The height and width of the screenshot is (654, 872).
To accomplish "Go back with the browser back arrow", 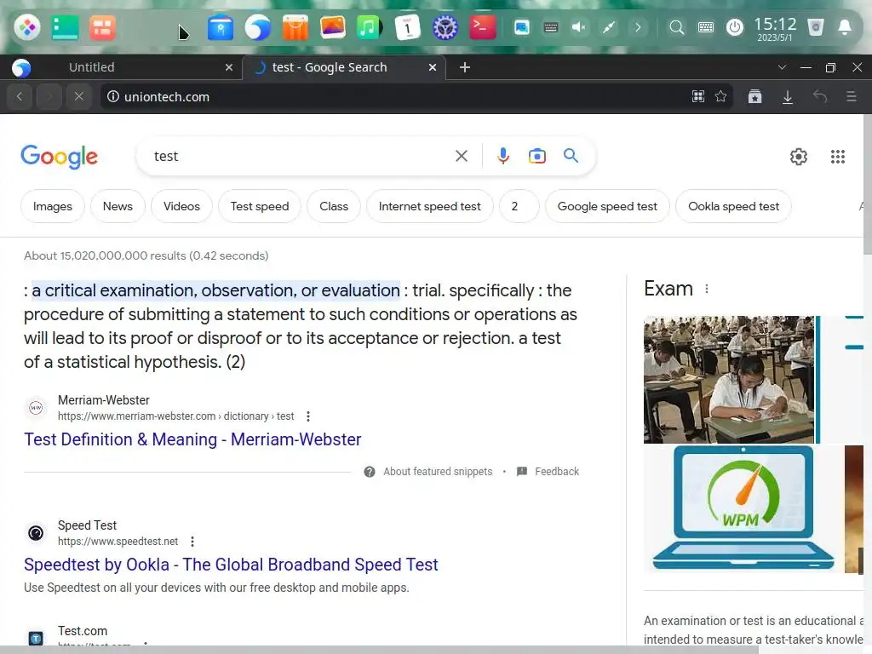I will pyautogui.click(x=20, y=97).
